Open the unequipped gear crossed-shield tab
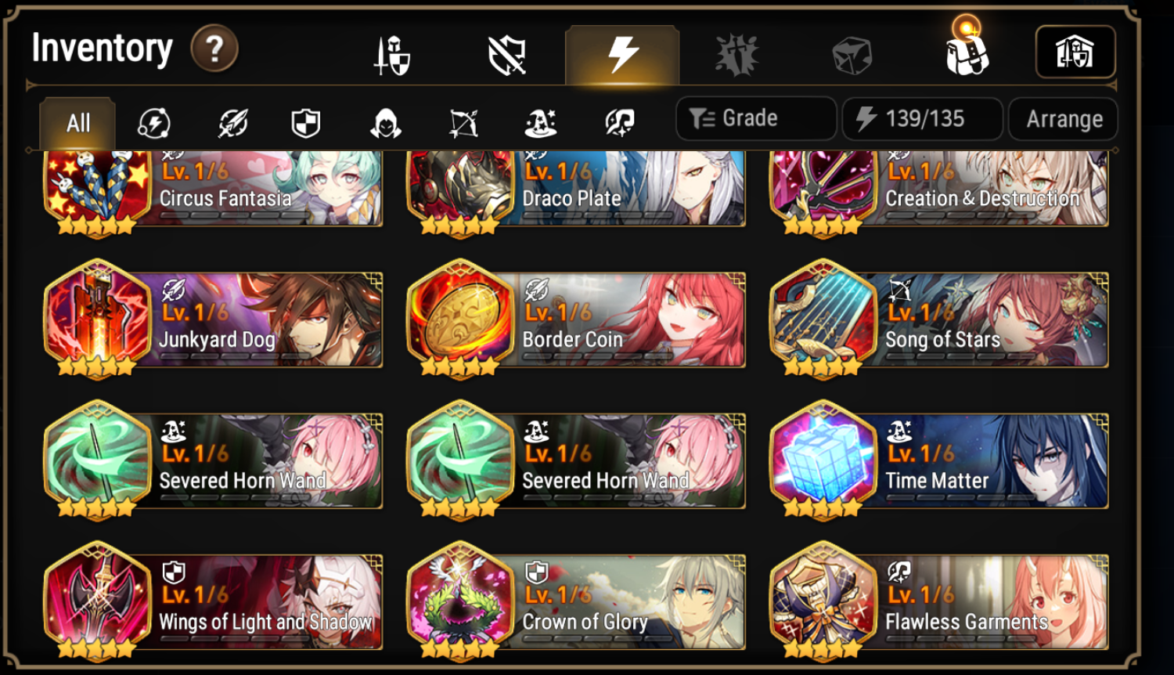The width and height of the screenshot is (1174, 675). click(507, 56)
